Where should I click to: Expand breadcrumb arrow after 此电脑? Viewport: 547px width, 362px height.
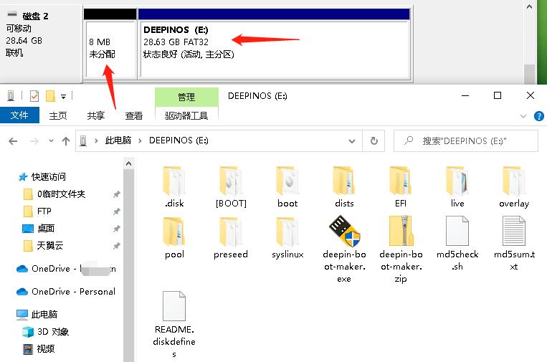click(140, 141)
